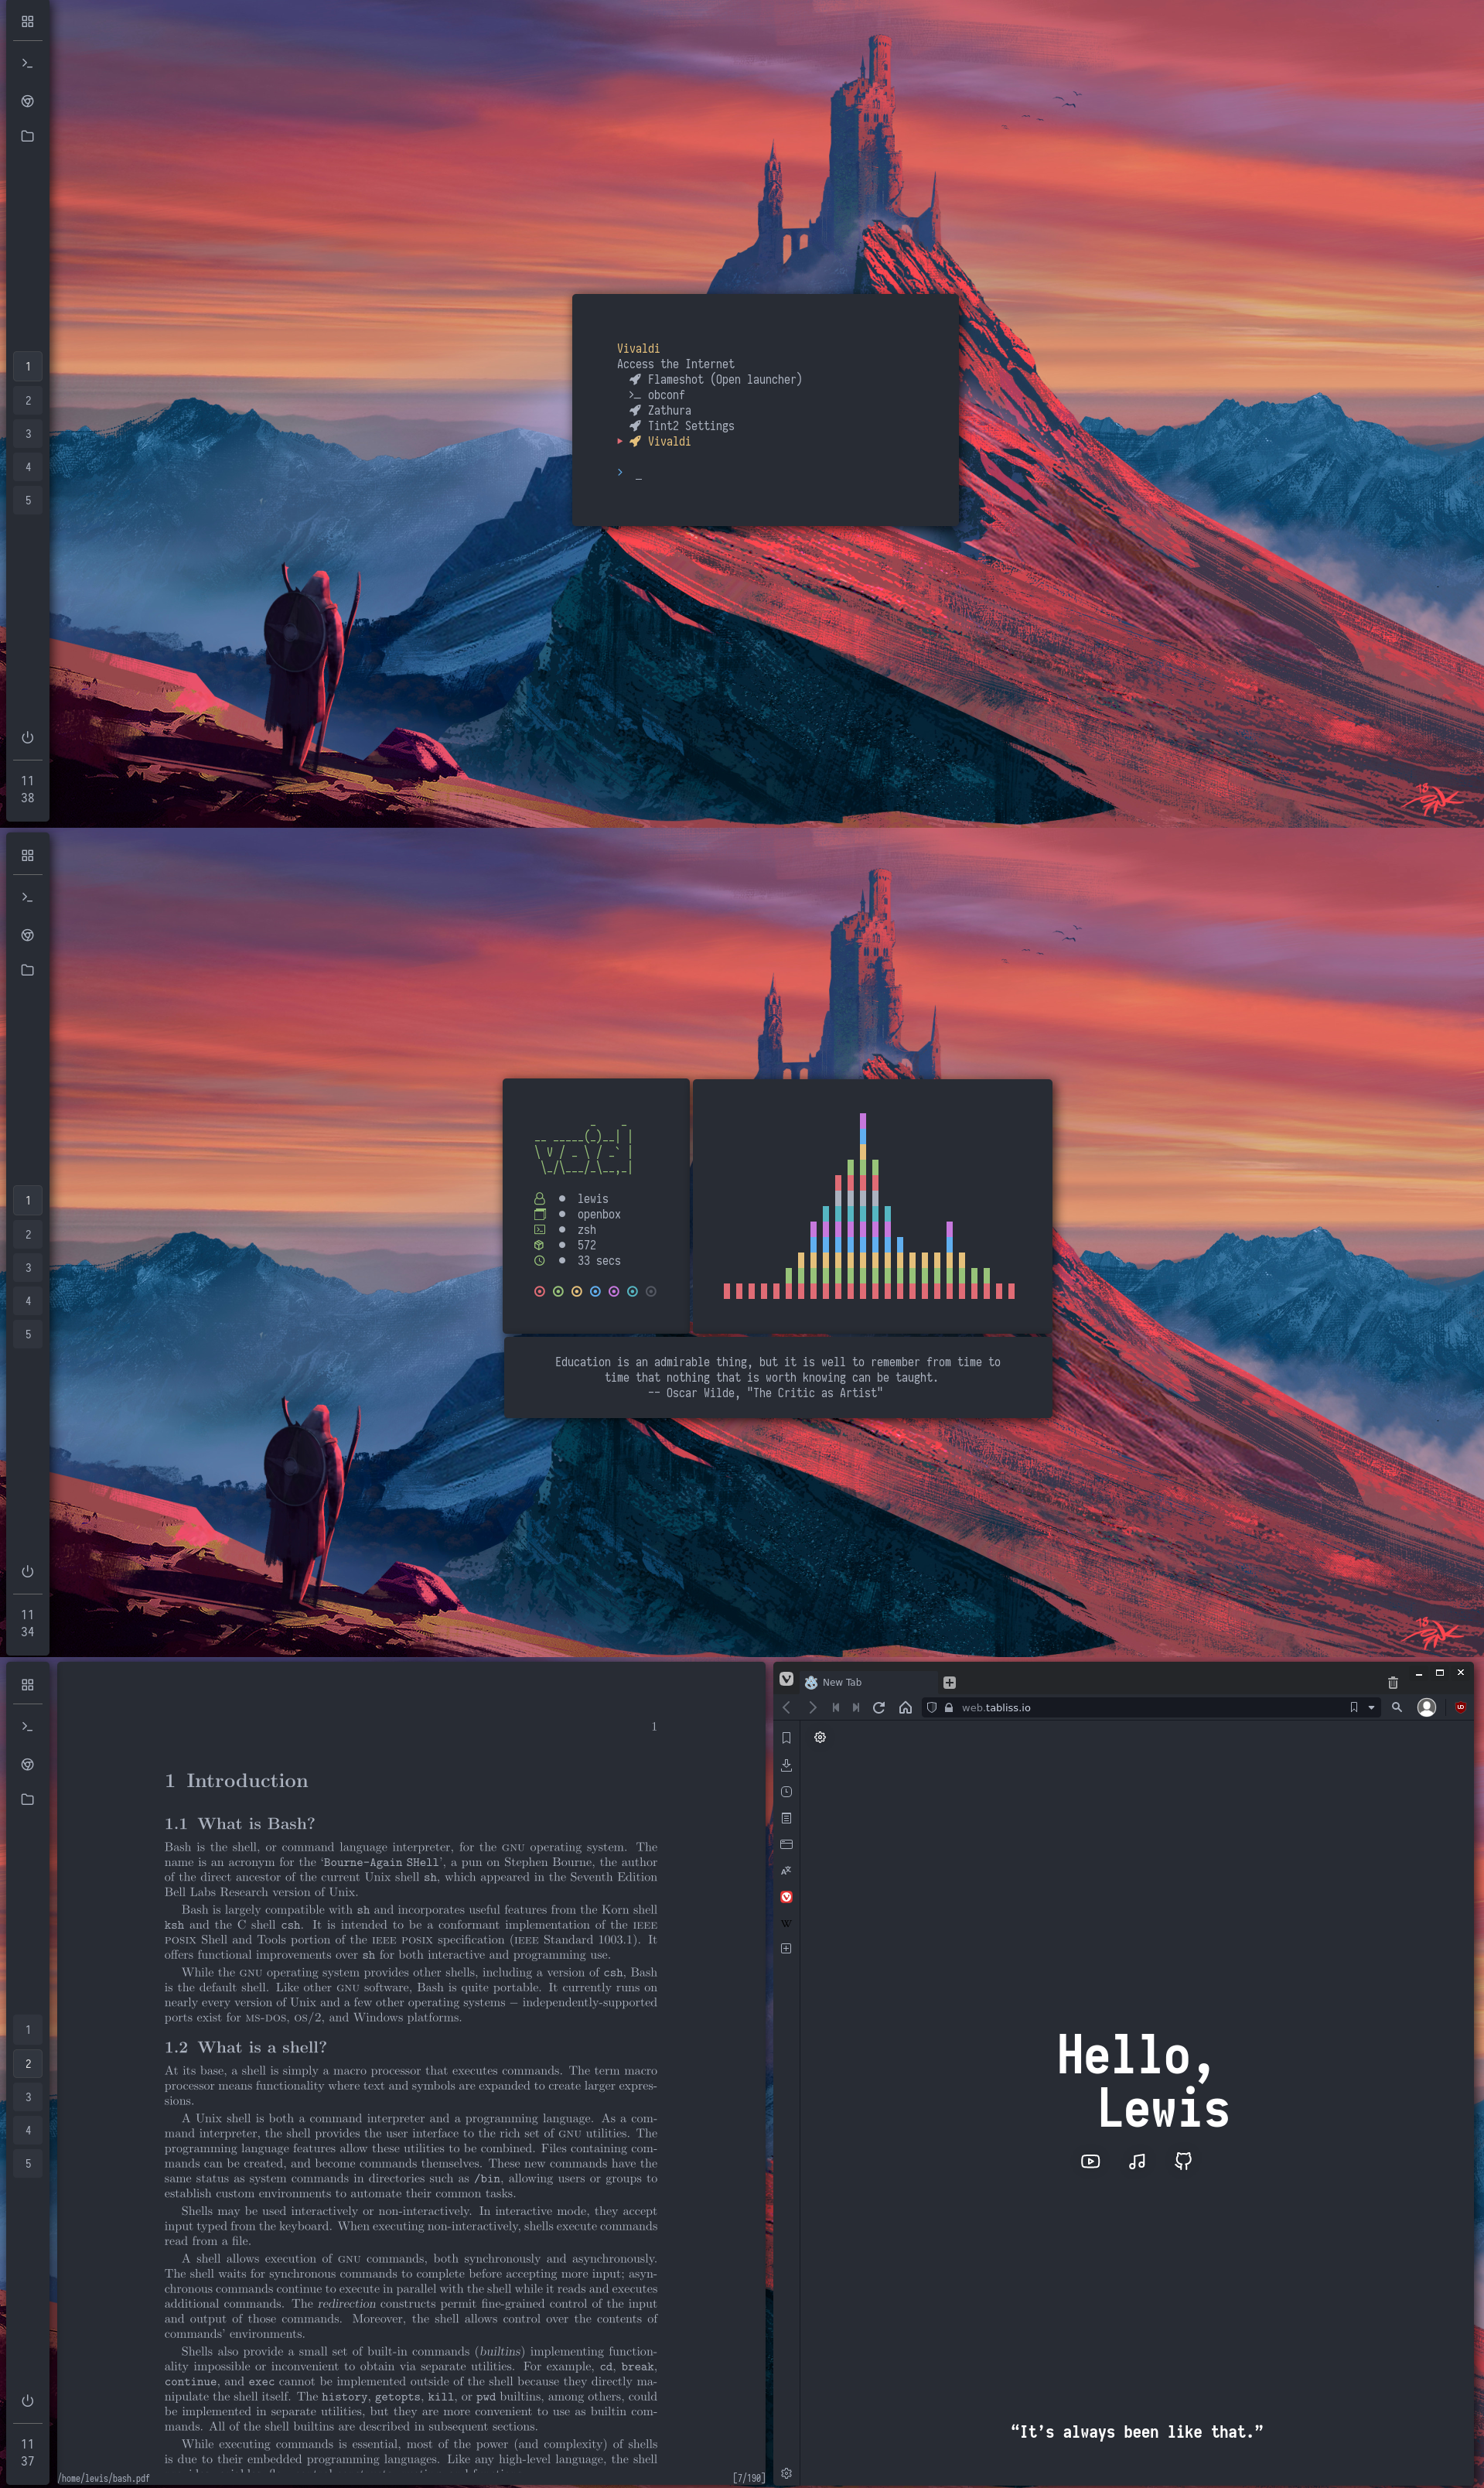Open the Bookmarks side panel in Vivaldi
Screen dimensions: 1484x2488
tap(786, 1738)
